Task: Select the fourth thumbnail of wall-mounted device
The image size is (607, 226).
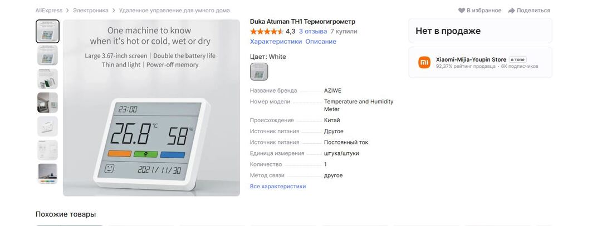Action: [47, 103]
